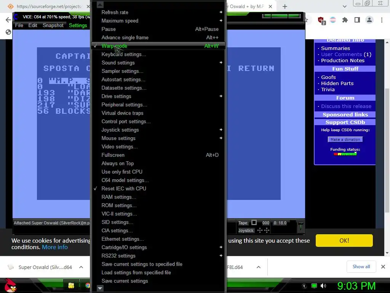Choose Save current settings to specified file
The width and height of the screenshot is (390, 293).
158,264
